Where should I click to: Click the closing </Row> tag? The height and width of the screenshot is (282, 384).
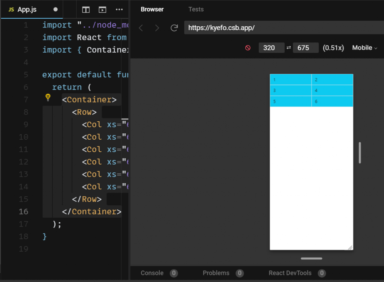87,199
